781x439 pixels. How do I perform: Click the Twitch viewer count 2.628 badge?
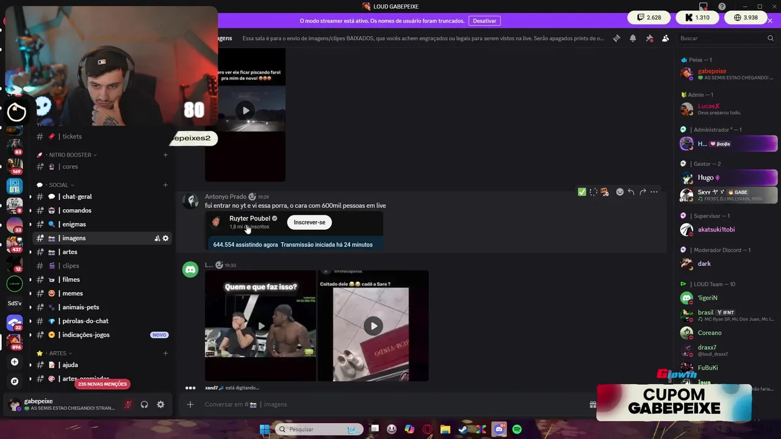(649, 18)
